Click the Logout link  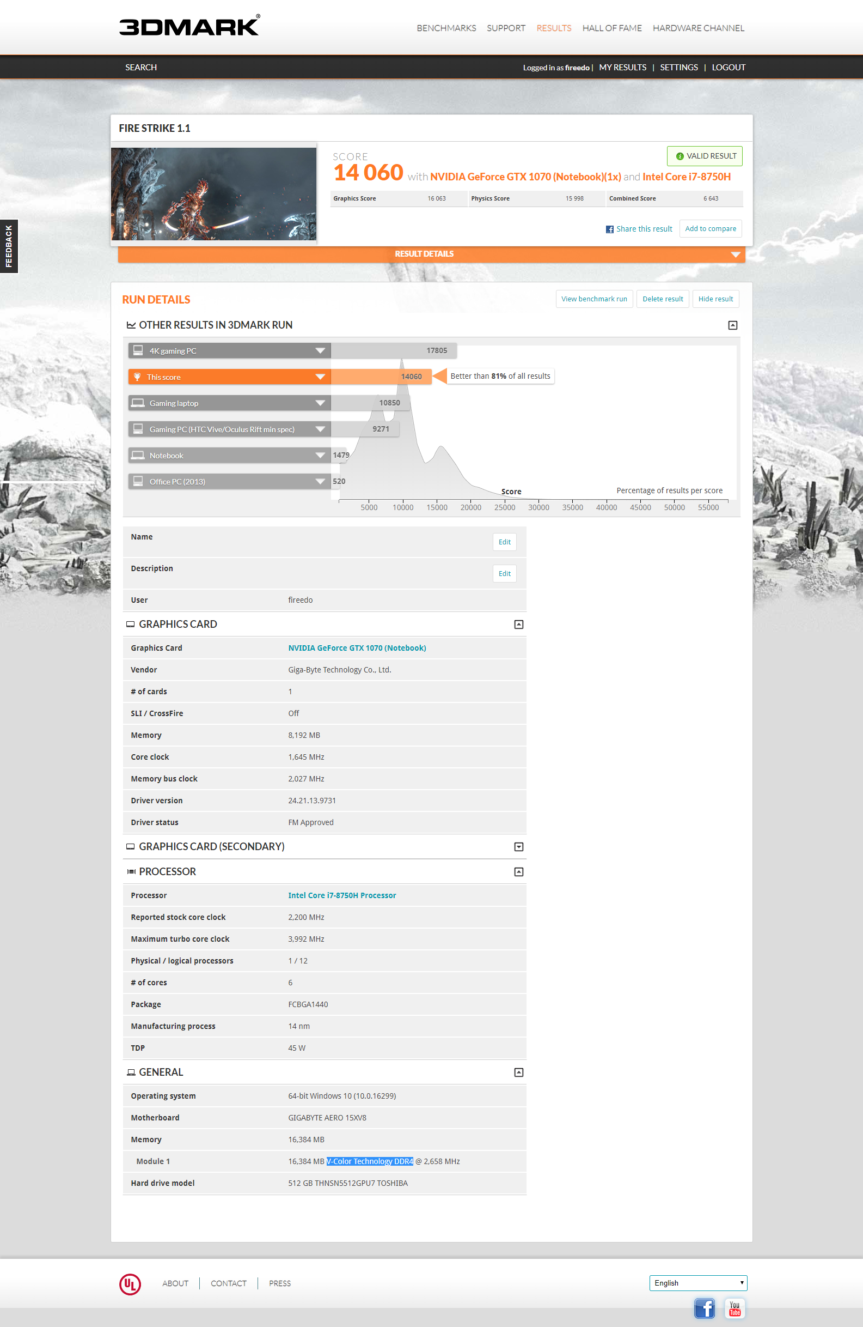click(x=728, y=68)
